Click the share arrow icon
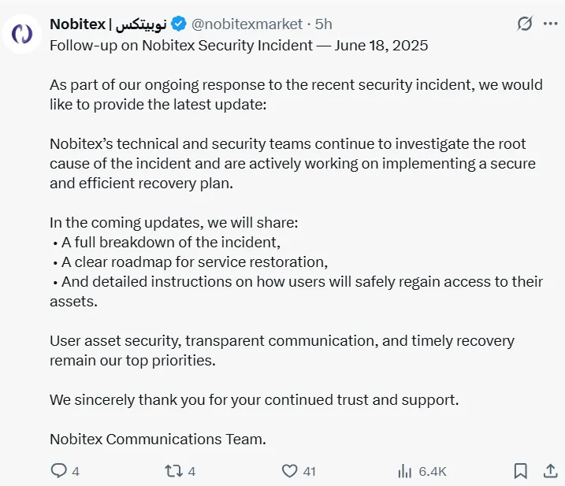This screenshot has width=565, height=486. pos(551,471)
